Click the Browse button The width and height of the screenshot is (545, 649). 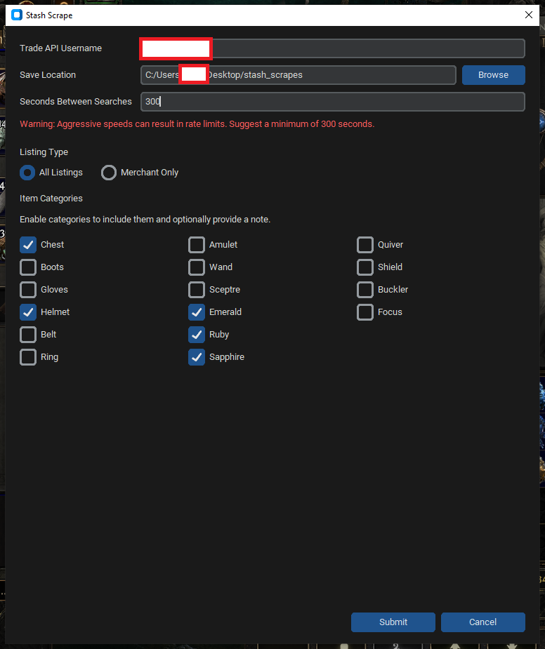[x=493, y=75]
